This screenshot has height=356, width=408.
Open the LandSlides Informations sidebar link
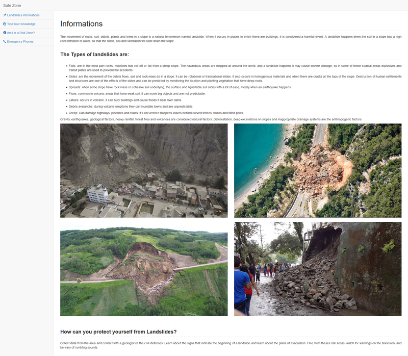[23, 15]
